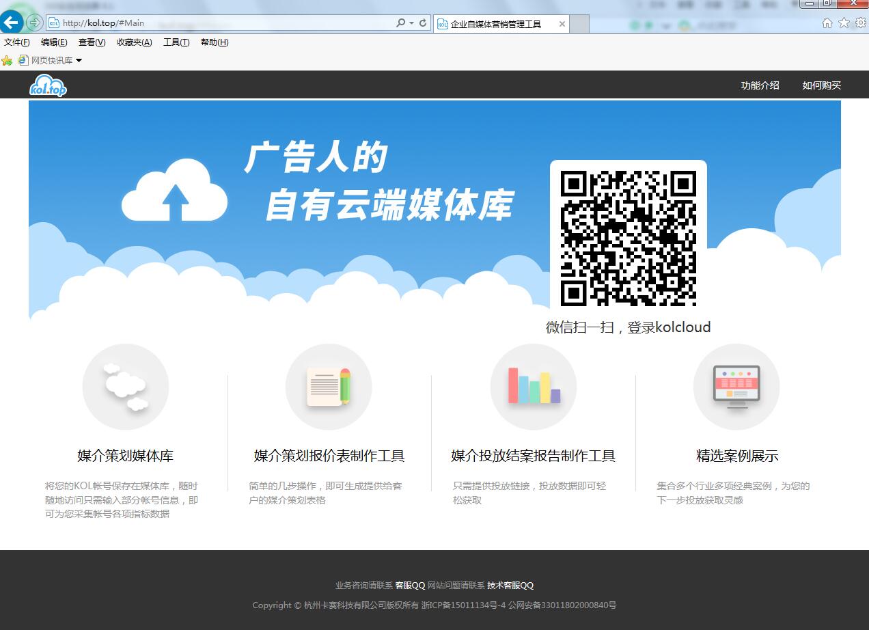Click the add-to-favorites-bar star icon
This screenshot has height=630, width=869.
[x=7, y=61]
